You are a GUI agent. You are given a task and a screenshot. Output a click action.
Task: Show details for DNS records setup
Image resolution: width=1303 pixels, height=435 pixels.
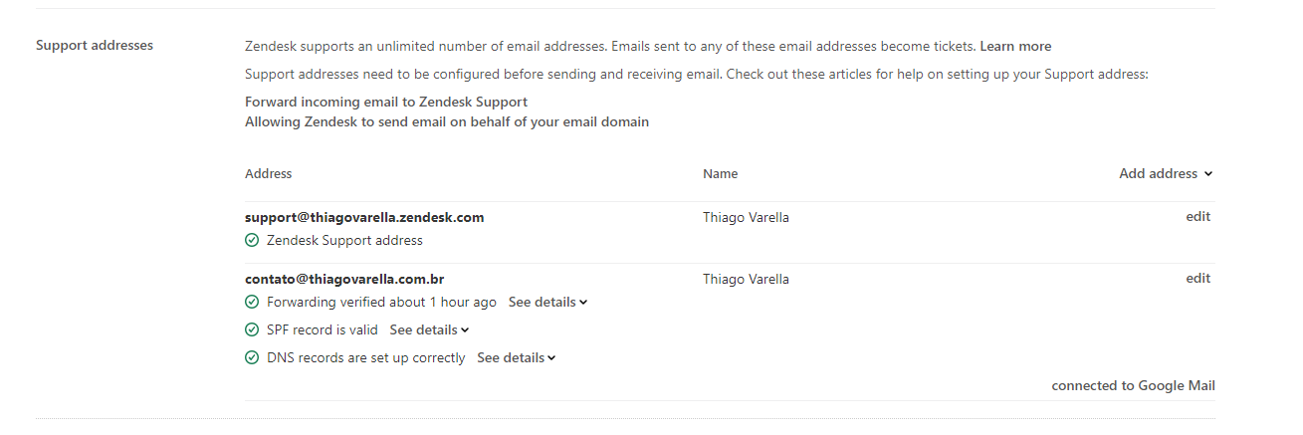[x=516, y=358]
